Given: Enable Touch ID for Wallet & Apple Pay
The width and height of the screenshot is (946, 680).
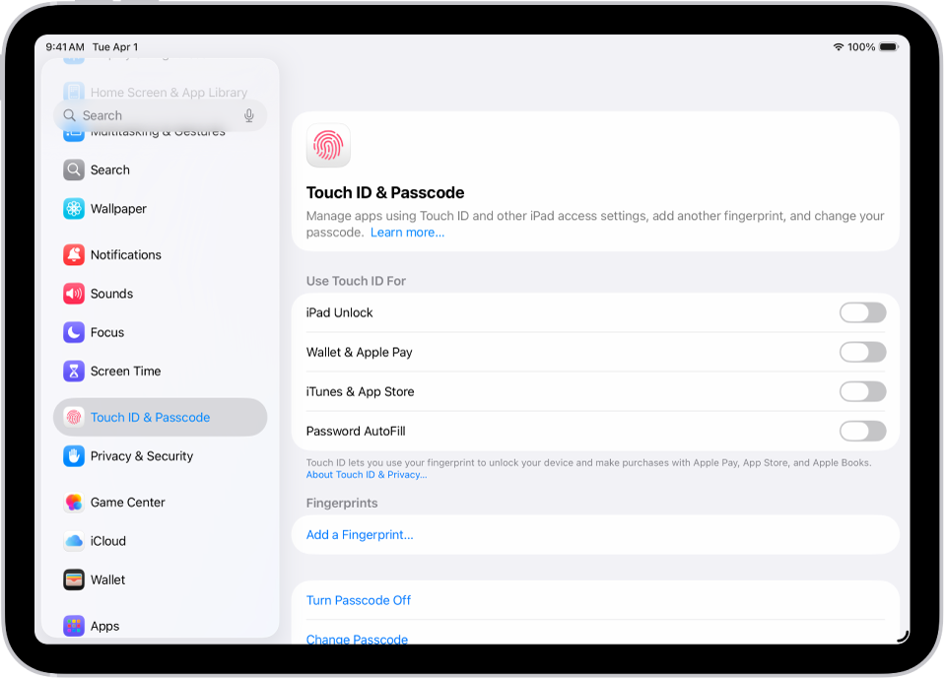Looking at the screenshot, I should point(862,352).
